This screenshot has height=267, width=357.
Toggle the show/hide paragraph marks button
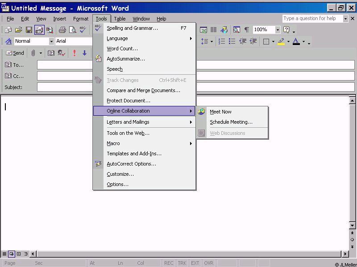pos(246,30)
